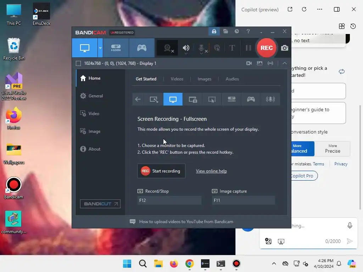Open Chrome from taskbar
363x272 pixels.
[190, 263]
